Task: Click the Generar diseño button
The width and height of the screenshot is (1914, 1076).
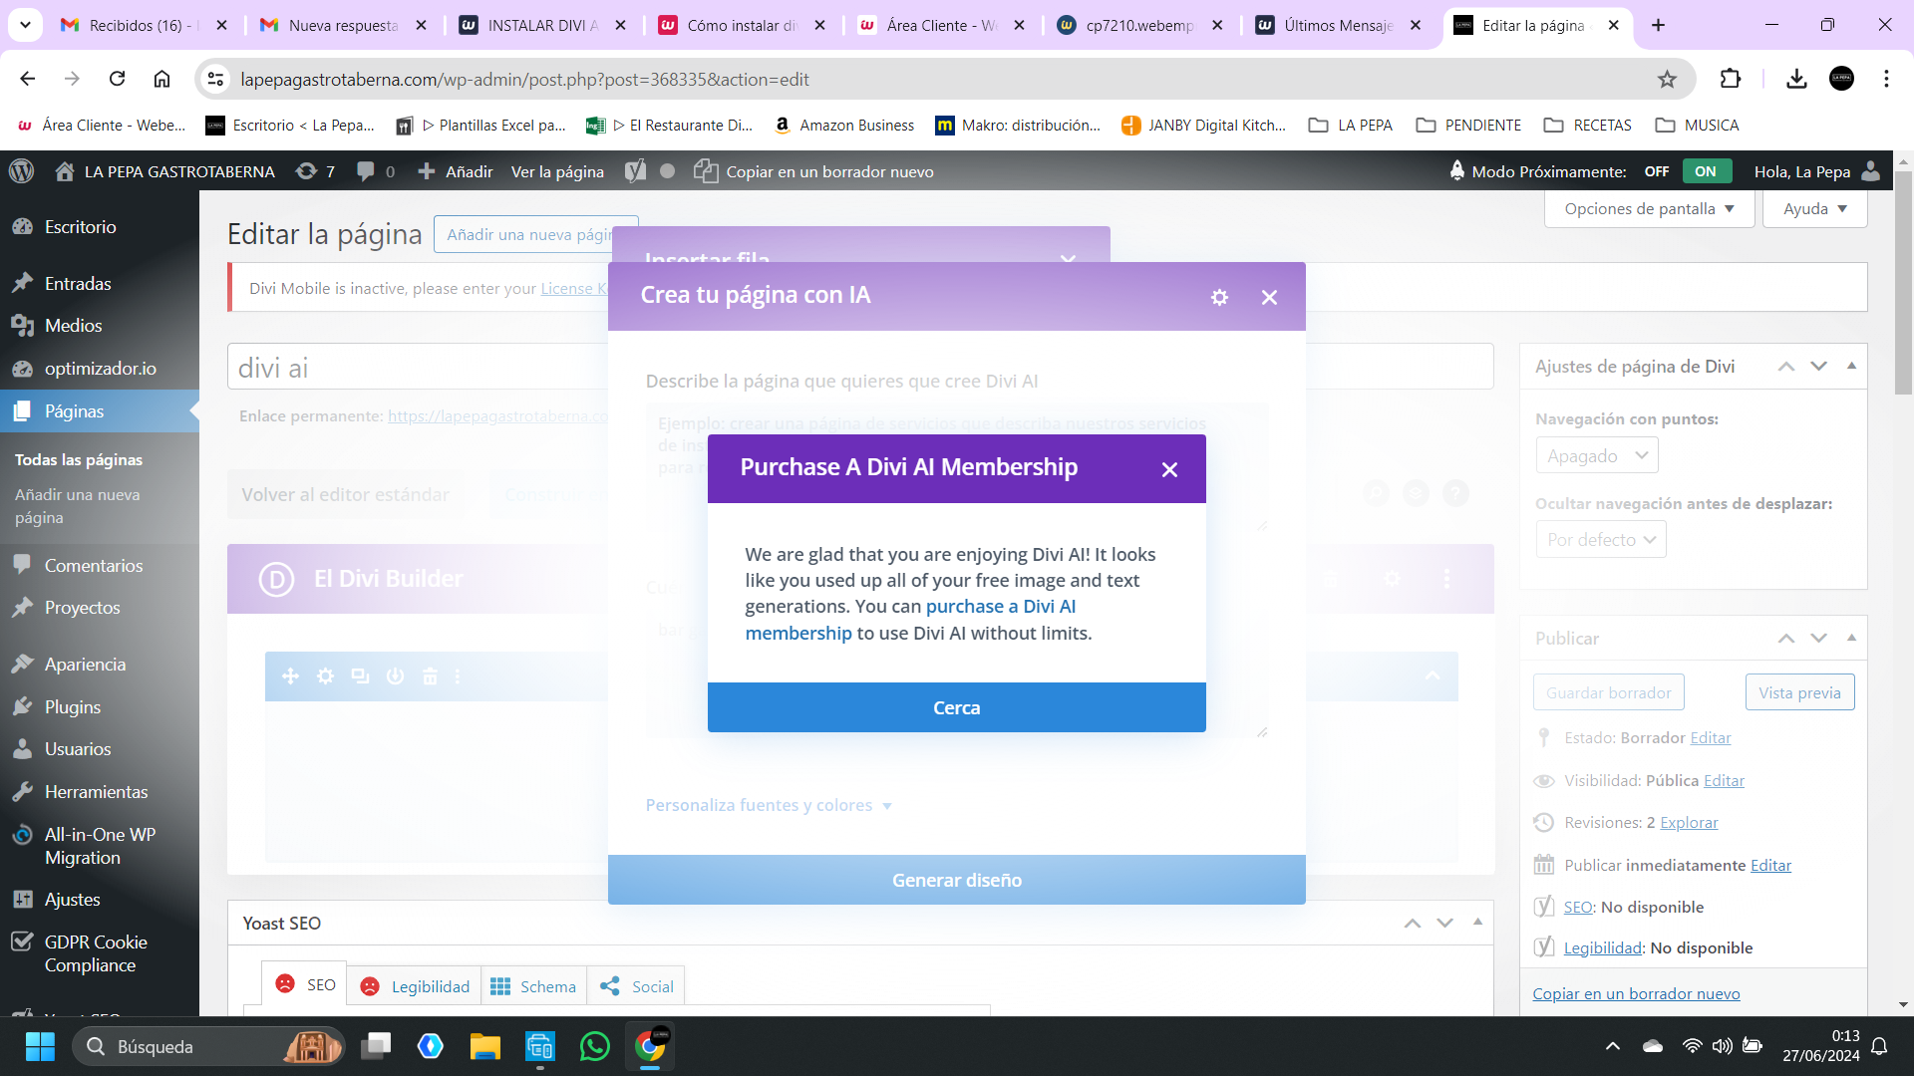Action: coord(956,880)
